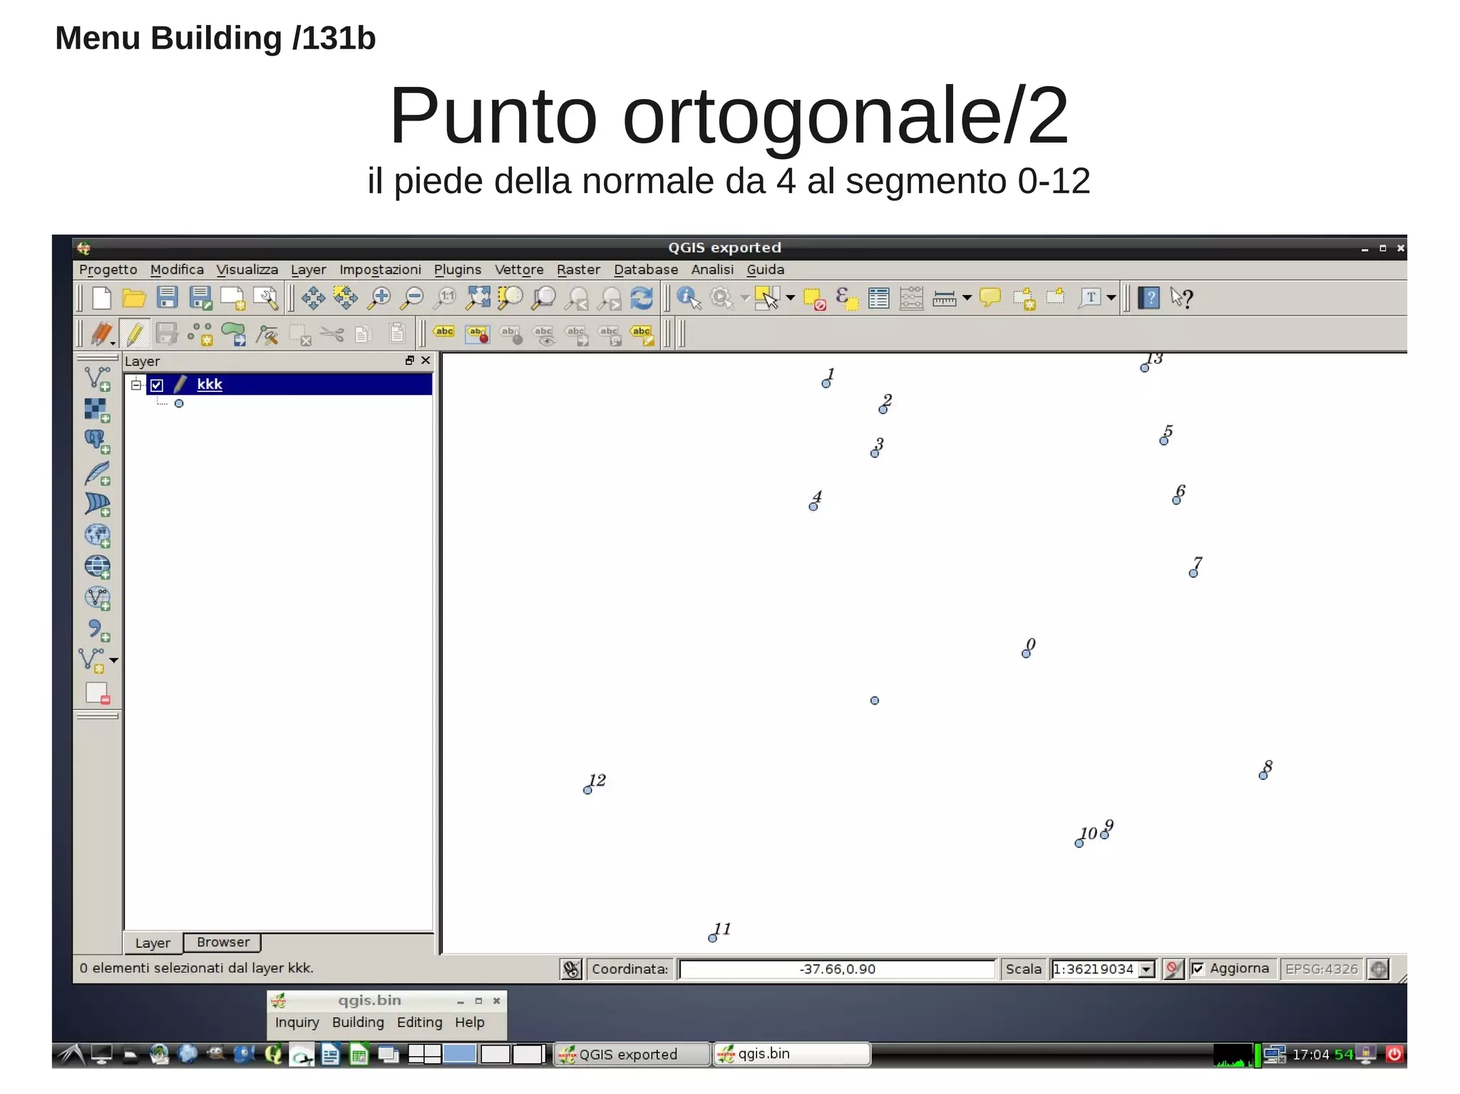The height and width of the screenshot is (1094, 1460).
Task: Click the EPSG:4326 CRS status button
Action: point(1321,969)
